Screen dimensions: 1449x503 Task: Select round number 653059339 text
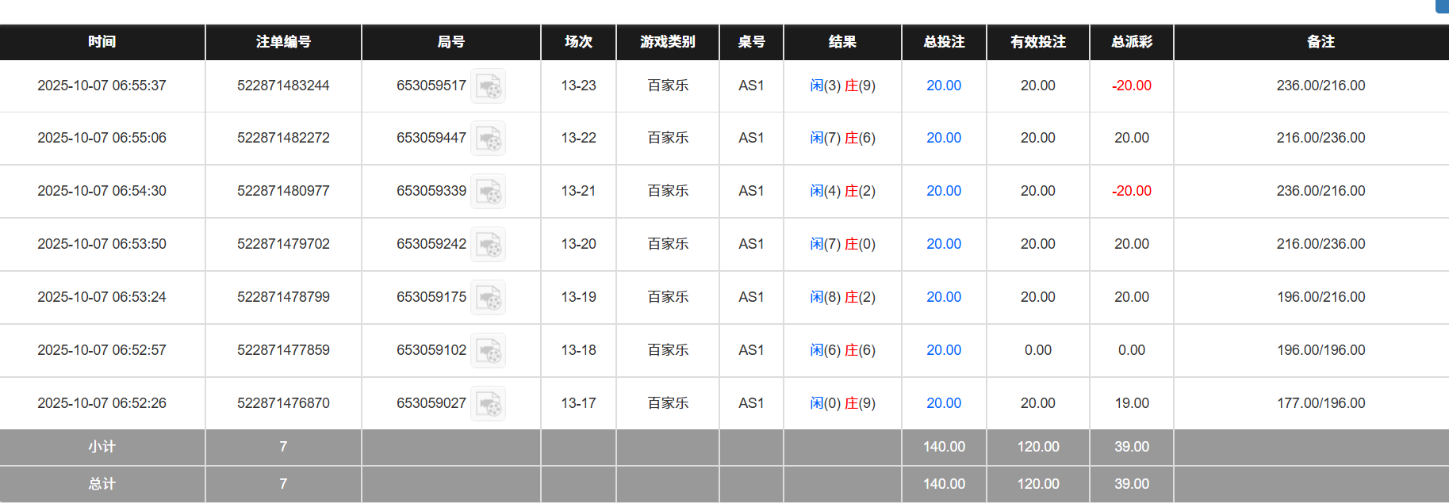431,191
